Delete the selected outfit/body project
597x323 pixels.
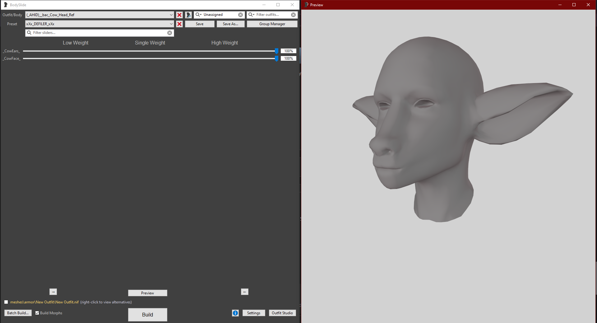click(179, 15)
